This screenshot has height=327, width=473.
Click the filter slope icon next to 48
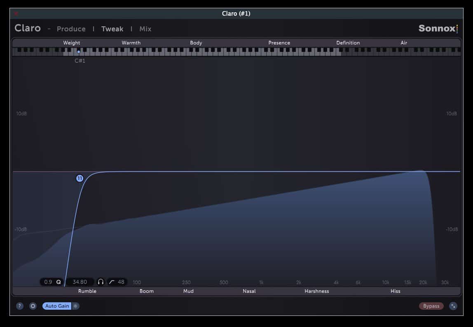tap(112, 282)
